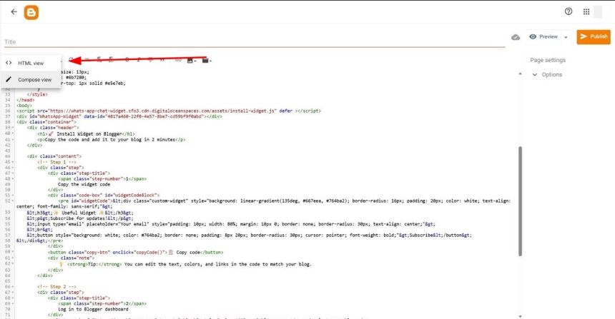Collapse the code fold at line 60

pos(13,253)
